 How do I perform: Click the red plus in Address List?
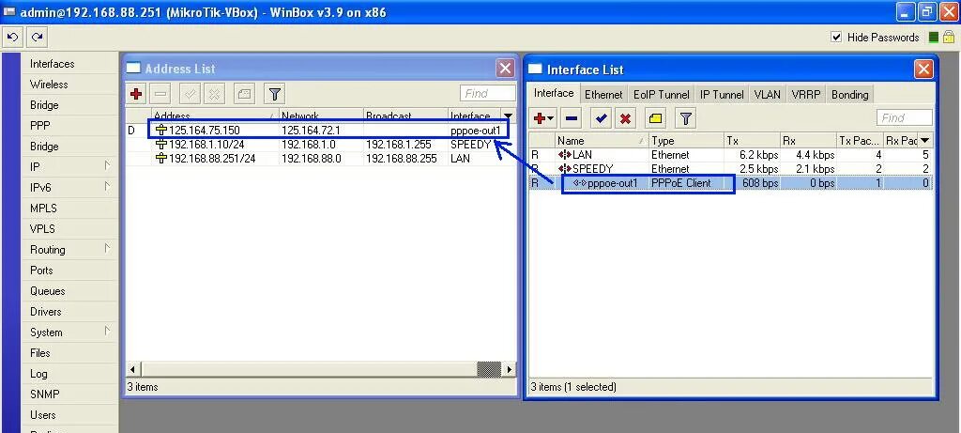pyautogui.click(x=136, y=94)
